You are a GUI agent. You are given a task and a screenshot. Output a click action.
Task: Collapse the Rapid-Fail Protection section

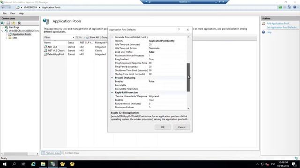112,92
